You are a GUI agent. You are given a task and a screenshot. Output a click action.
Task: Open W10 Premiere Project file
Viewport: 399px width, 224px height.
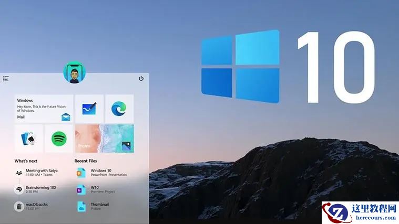coord(96,189)
